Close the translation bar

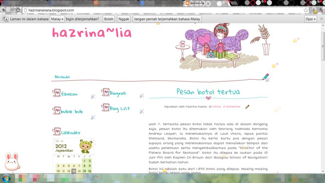point(321,19)
